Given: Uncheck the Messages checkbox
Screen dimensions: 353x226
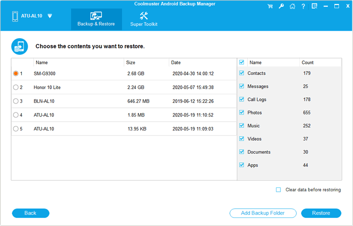Looking at the screenshot, I should (242, 86).
